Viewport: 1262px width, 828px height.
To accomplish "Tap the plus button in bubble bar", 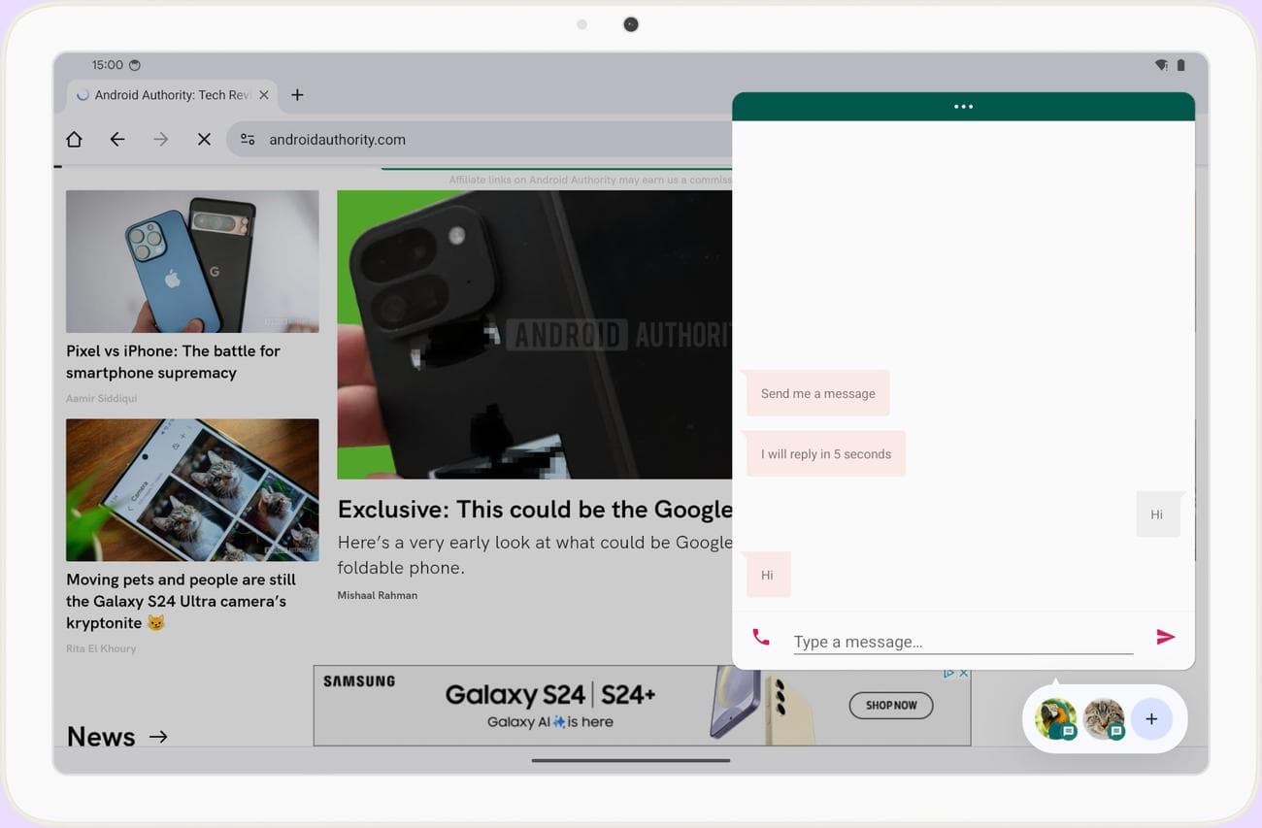I will click(x=1151, y=719).
